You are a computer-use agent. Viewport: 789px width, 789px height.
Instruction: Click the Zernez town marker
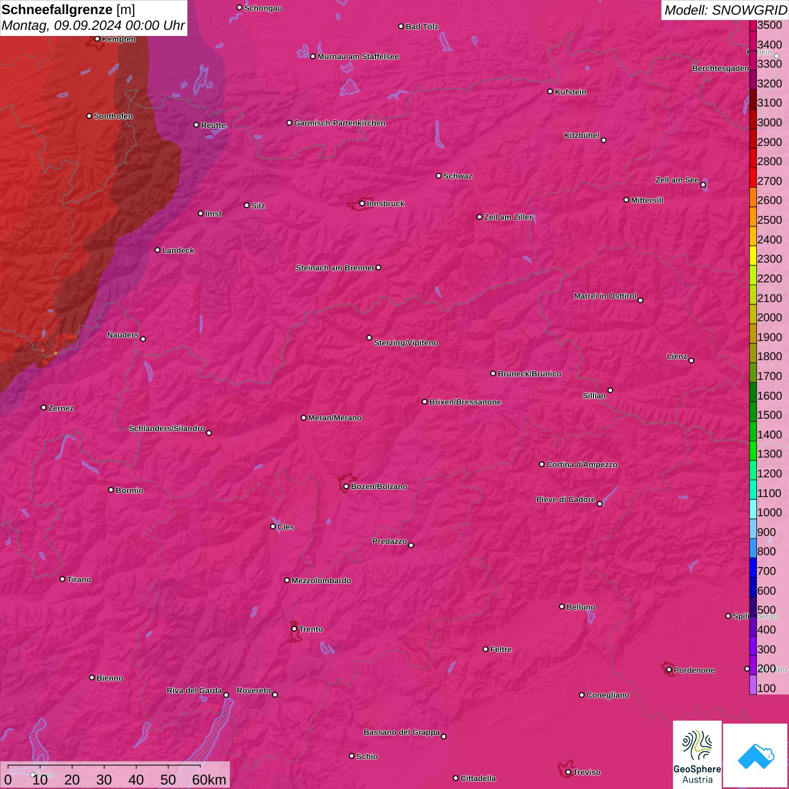tap(43, 407)
